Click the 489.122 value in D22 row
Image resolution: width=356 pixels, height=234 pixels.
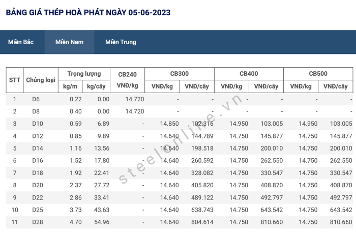(x=202, y=198)
